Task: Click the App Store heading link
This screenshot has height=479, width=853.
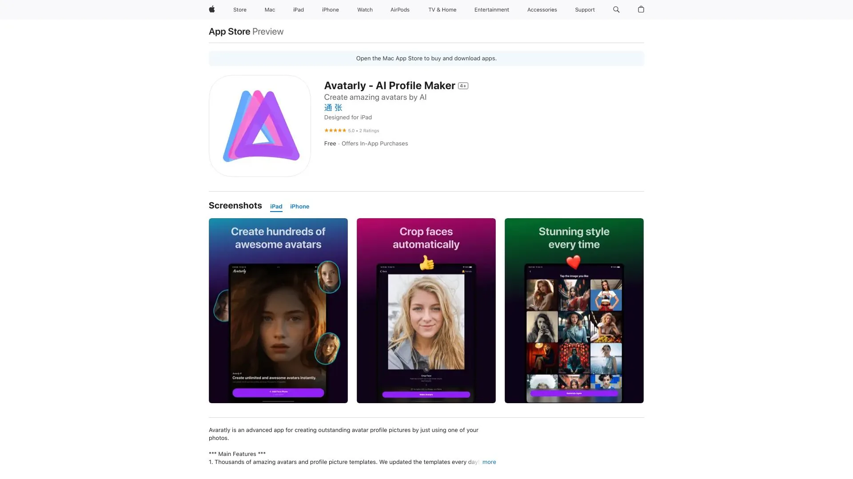Action: pyautogui.click(x=229, y=31)
